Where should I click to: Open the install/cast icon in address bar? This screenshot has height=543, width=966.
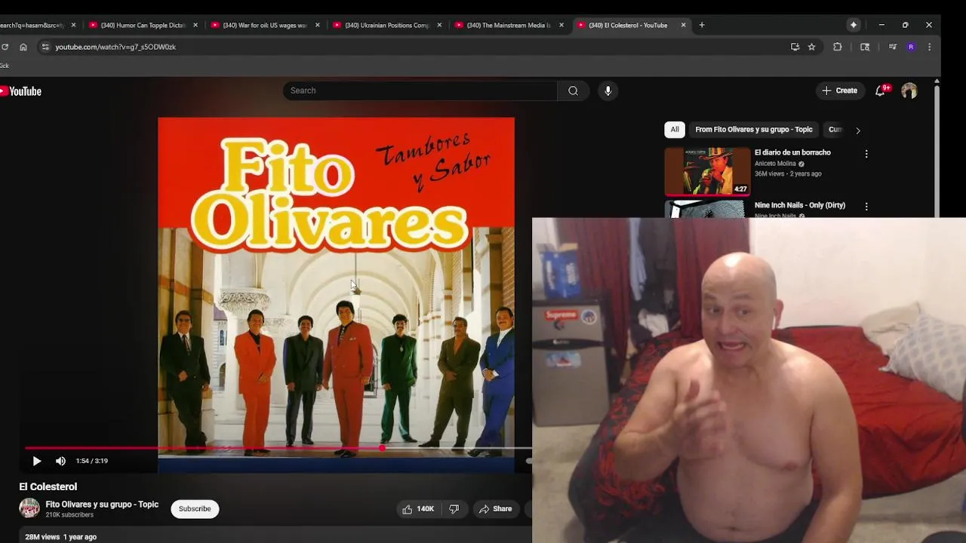click(x=795, y=47)
